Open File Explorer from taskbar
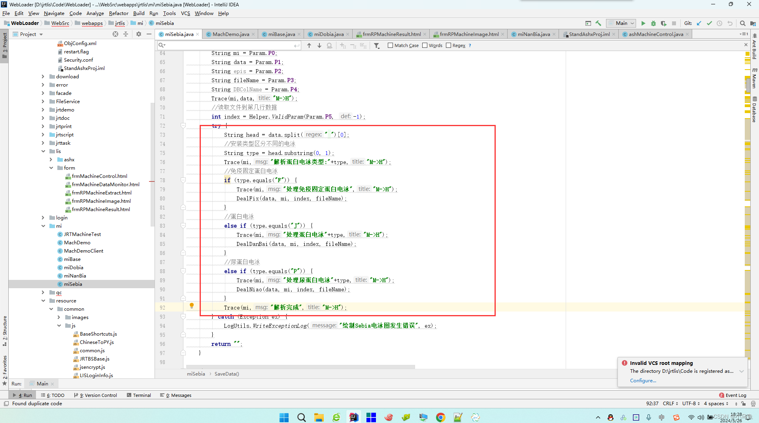The height and width of the screenshot is (423, 759). coord(319,417)
